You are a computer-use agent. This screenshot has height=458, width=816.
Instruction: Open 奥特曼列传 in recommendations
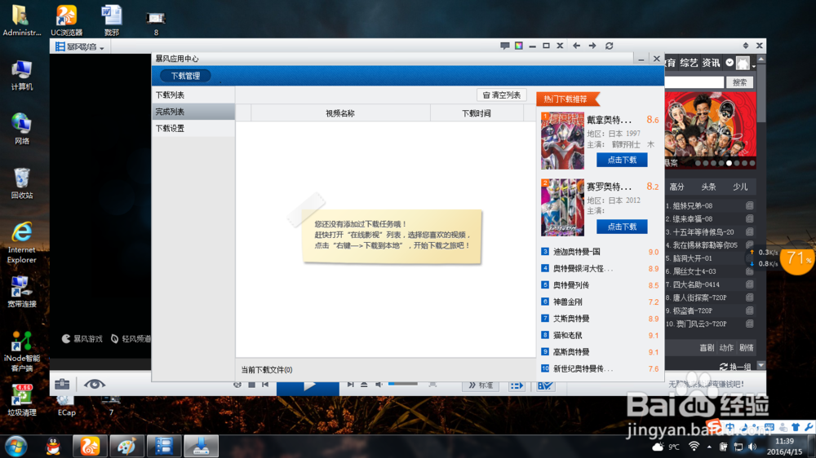click(571, 285)
